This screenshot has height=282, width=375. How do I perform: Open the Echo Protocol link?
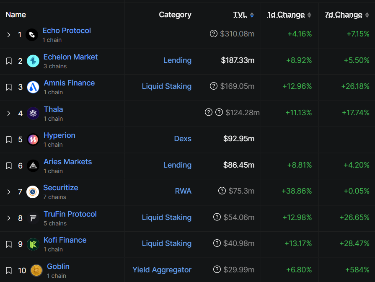[67, 31]
